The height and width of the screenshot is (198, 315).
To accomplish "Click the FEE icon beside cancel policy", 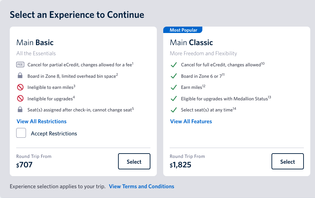I will pos(20,65).
